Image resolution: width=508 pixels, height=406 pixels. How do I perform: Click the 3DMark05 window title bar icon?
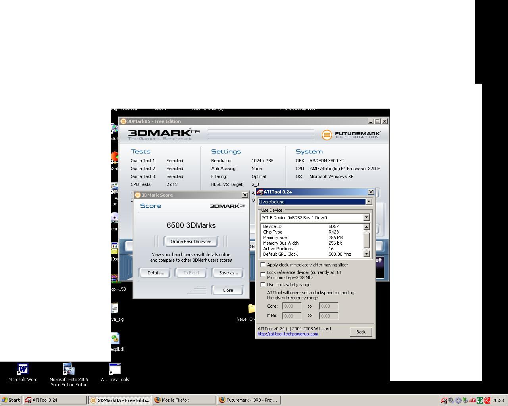(x=123, y=121)
